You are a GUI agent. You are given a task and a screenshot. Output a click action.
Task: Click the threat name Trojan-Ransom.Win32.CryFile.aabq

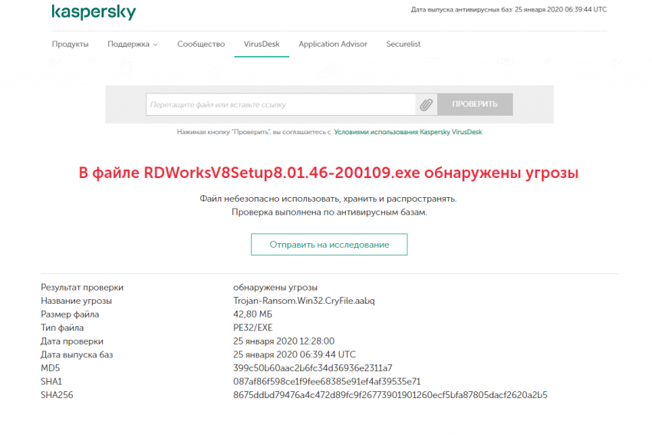304,301
